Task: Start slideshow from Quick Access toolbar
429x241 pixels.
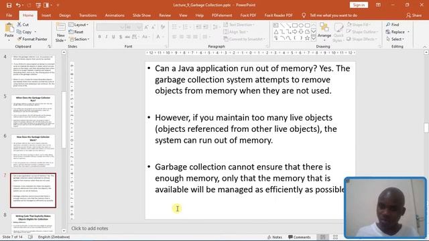Action: 38,5
